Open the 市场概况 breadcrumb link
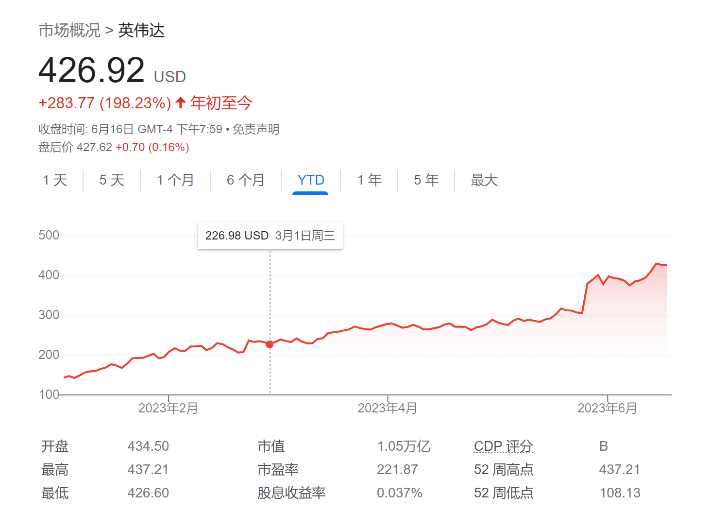 tap(69, 31)
